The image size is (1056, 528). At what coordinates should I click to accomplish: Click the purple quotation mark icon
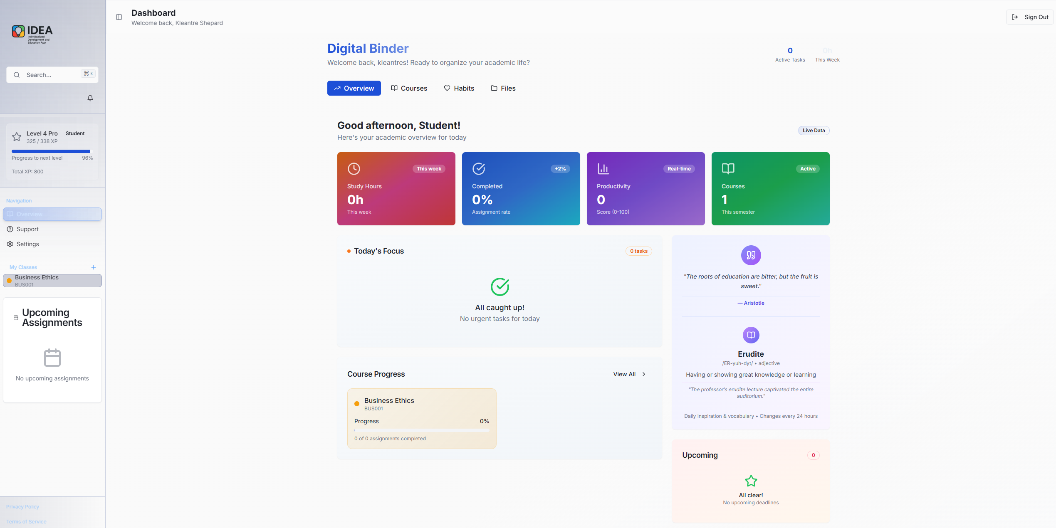(751, 255)
